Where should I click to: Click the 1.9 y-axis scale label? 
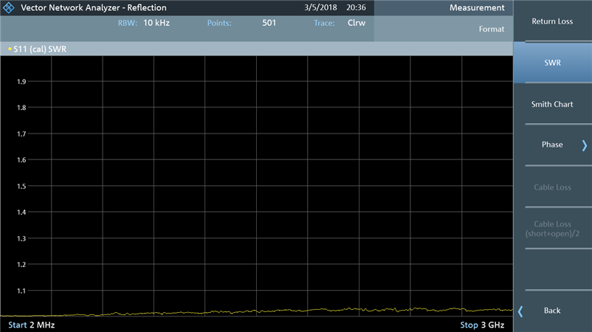click(x=21, y=81)
